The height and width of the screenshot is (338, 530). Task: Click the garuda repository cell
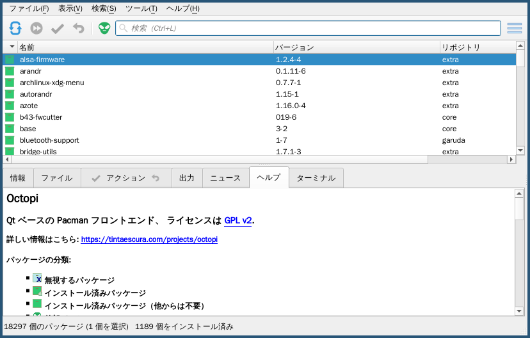point(454,140)
